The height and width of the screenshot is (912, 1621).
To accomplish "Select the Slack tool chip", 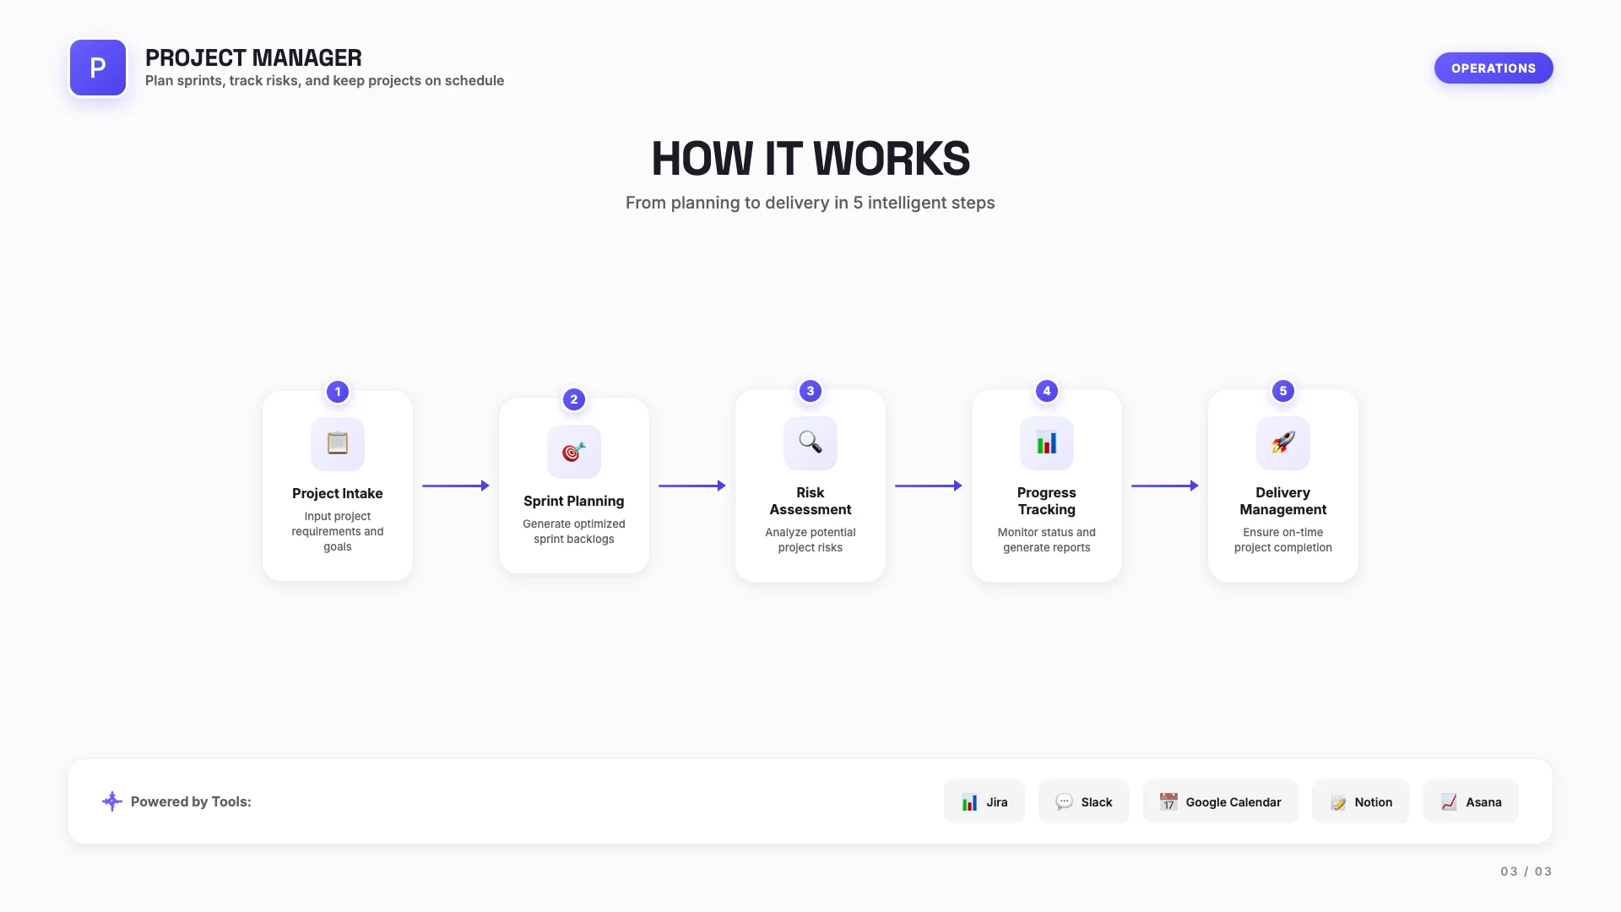I will [1084, 801].
